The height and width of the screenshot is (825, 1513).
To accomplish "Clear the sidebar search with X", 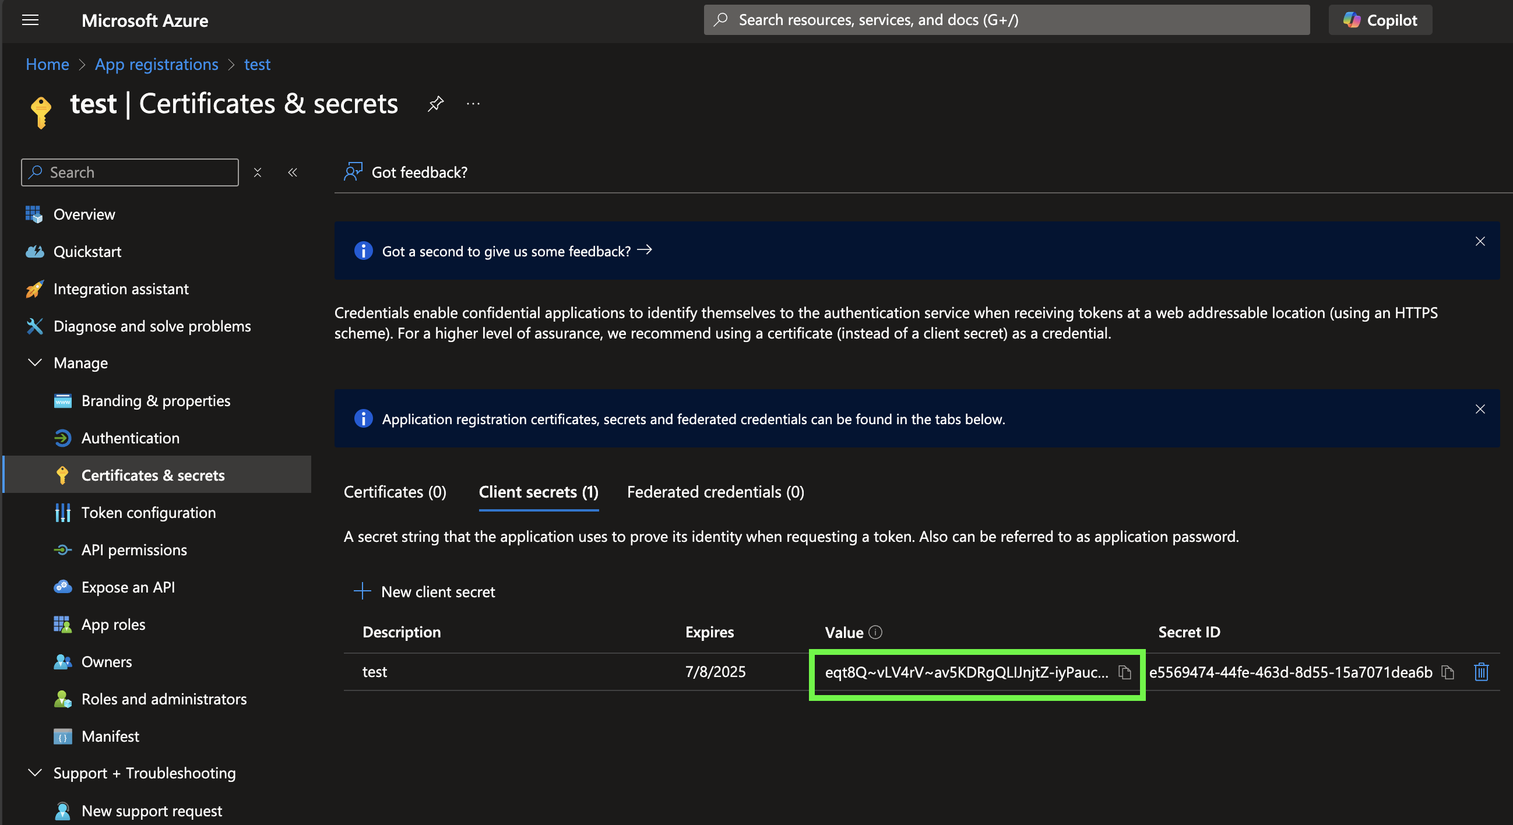I will pyautogui.click(x=257, y=172).
